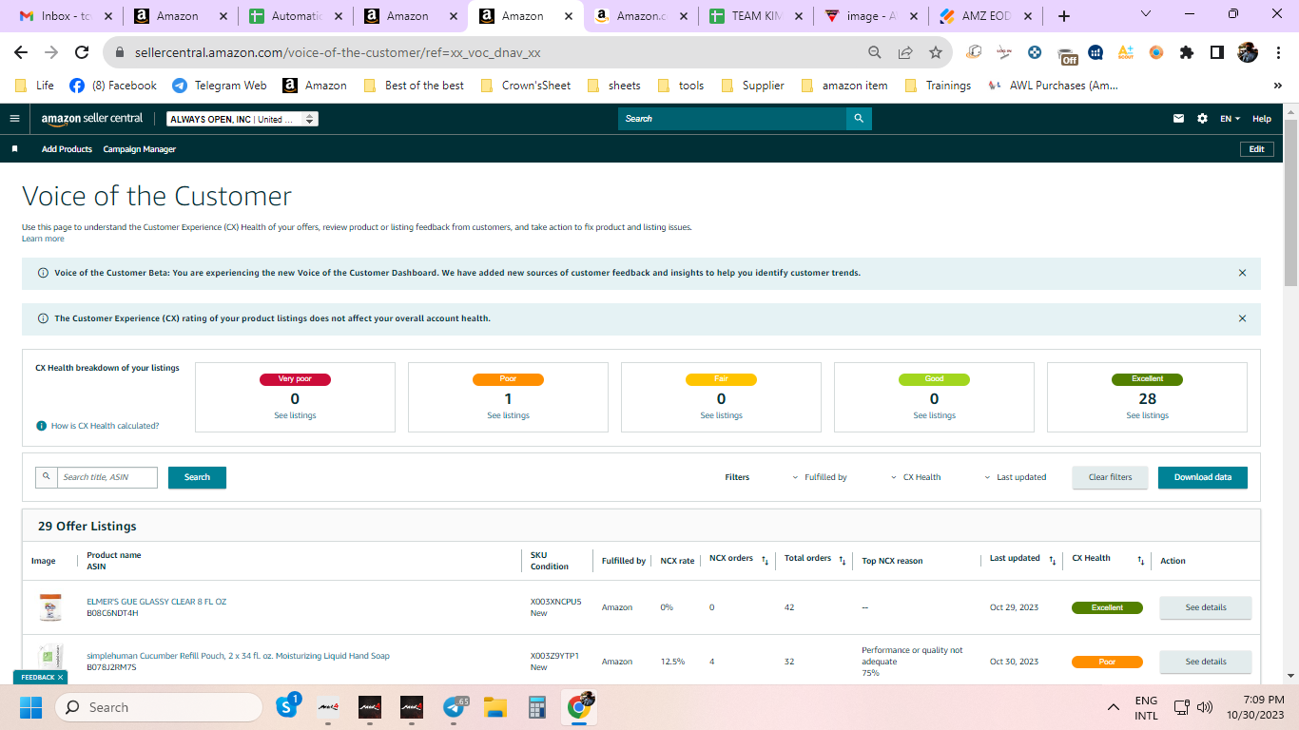Show more bookmarks with the double chevron
The image size is (1299, 730).
[x=1277, y=86]
